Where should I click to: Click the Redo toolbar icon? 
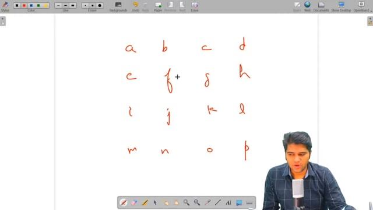point(145,6)
